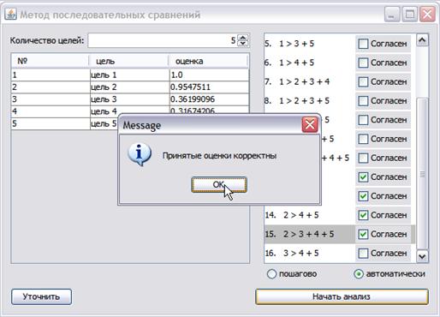Click the scroll down arrow of comparisons list
Viewport: 440px width, 317px height.
[422, 256]
